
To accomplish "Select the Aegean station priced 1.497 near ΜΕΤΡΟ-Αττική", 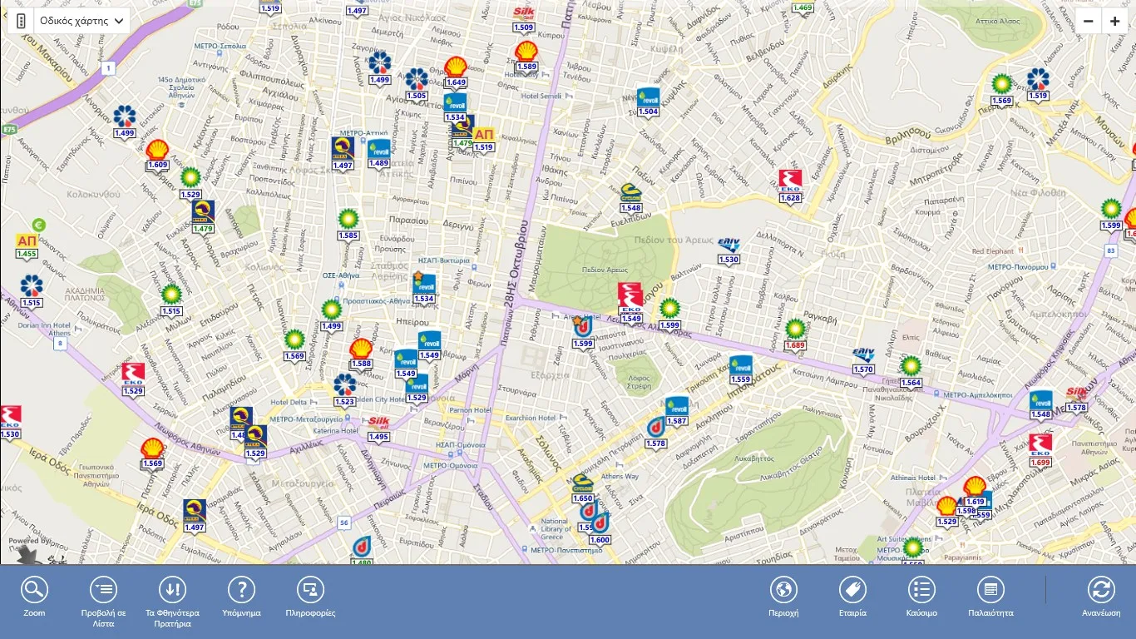I will click(343, 154).
